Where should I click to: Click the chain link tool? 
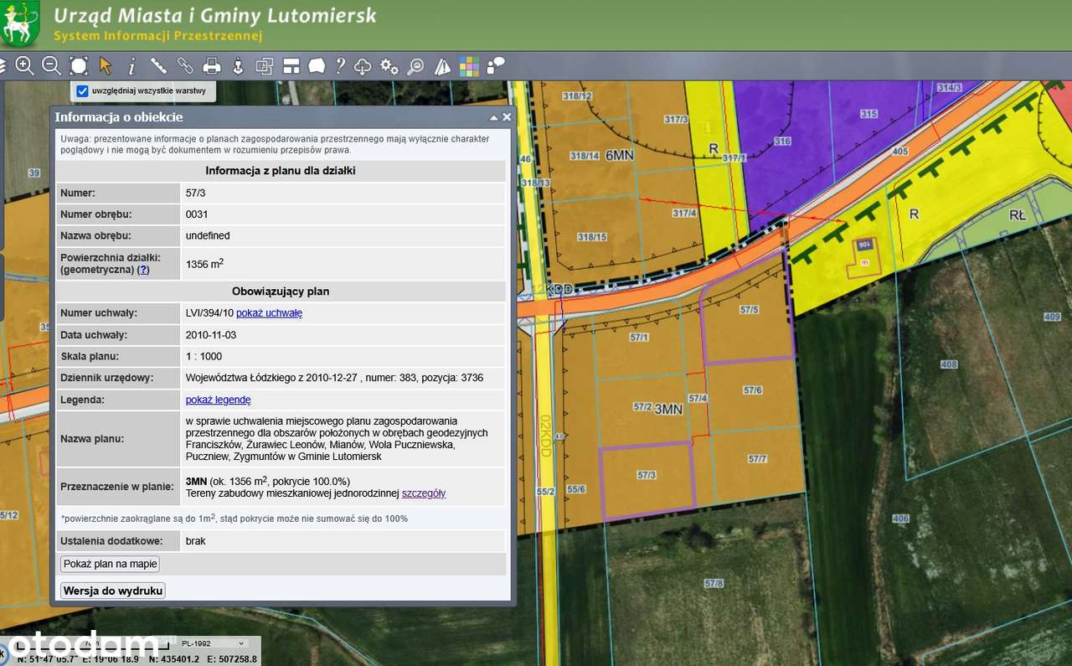coord(185,65)
